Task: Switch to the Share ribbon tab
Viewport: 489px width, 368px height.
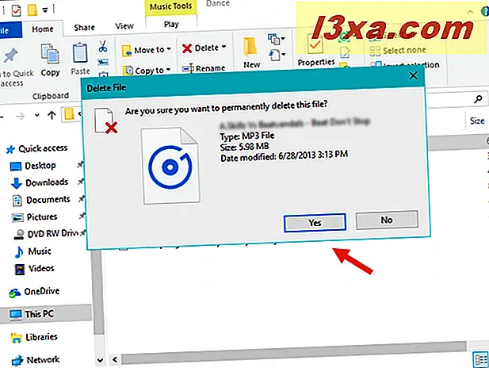Action: pos(84,28)
